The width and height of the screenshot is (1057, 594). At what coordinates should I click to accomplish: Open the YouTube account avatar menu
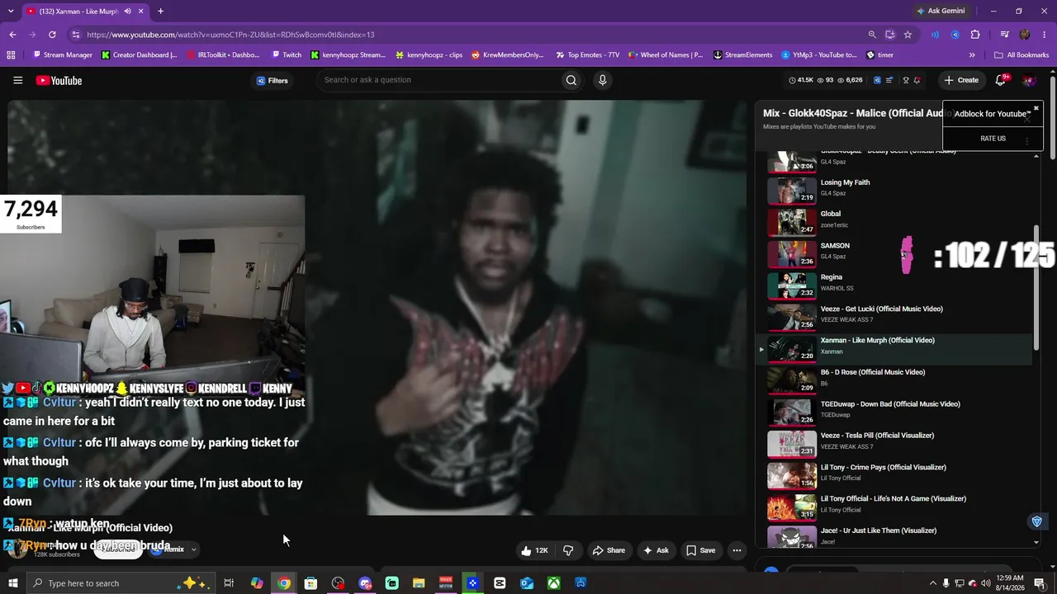pyautogui.click(x=1029, y=80)
